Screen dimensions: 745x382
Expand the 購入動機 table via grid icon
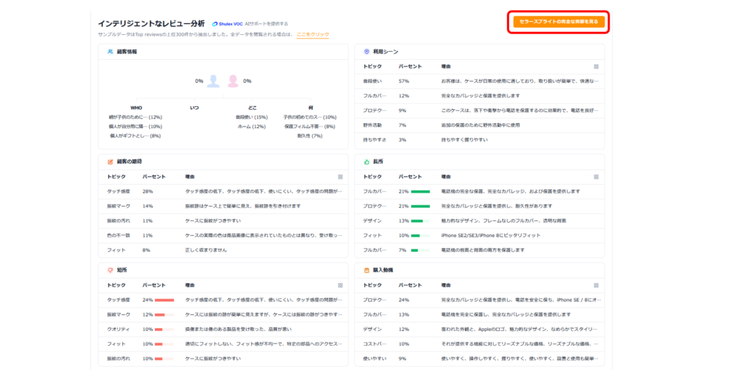point(596,285)
